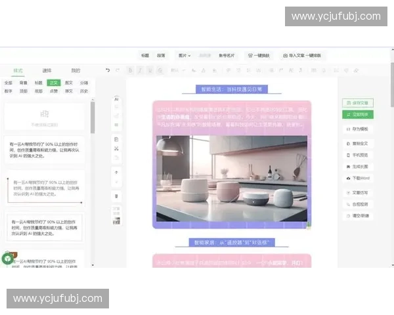The height and width of the screenshot is (315, 394).
Task: Click the 段落 button in the top bar
Action: pos(161,56)
